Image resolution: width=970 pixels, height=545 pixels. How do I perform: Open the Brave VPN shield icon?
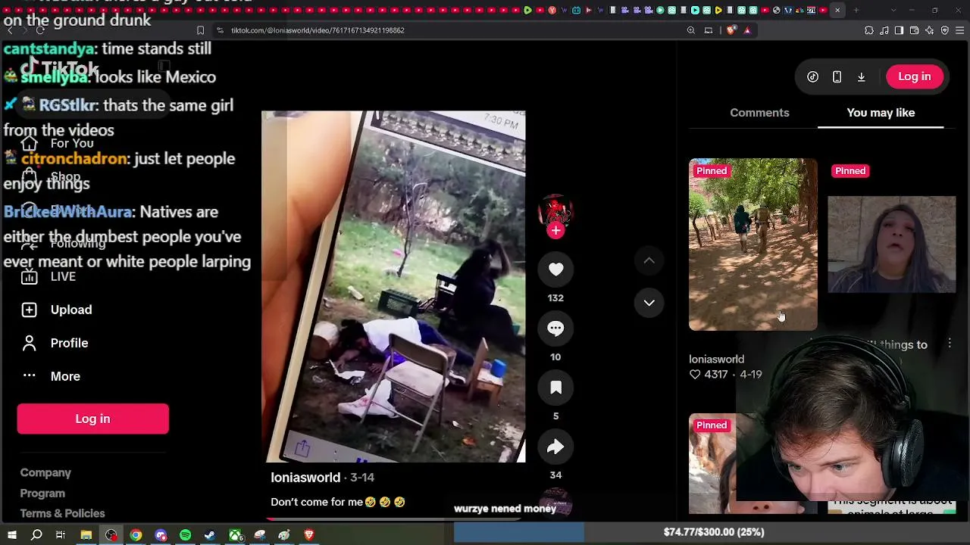(x=945, y=30)
